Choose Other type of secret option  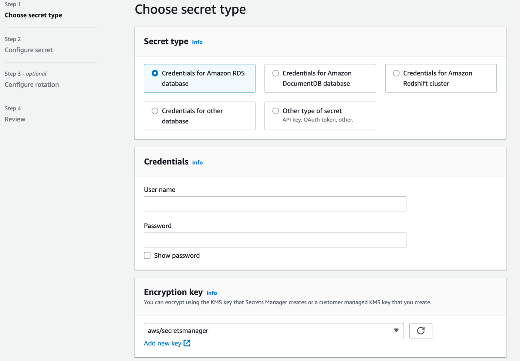(x=276, y=111)
